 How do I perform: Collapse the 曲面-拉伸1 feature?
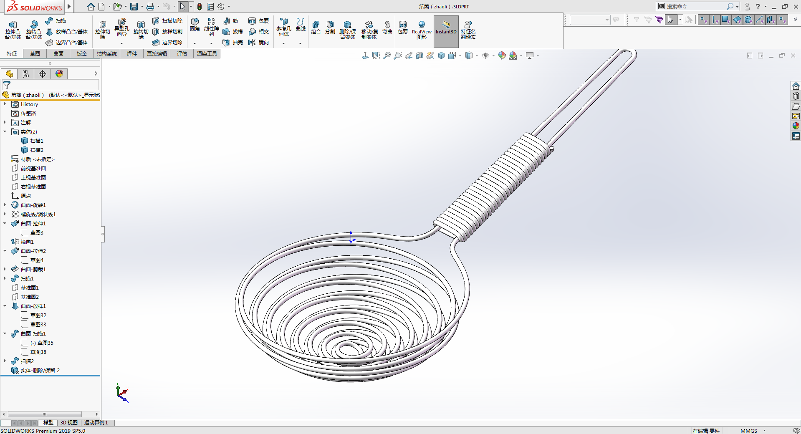[x=5, y=223]
